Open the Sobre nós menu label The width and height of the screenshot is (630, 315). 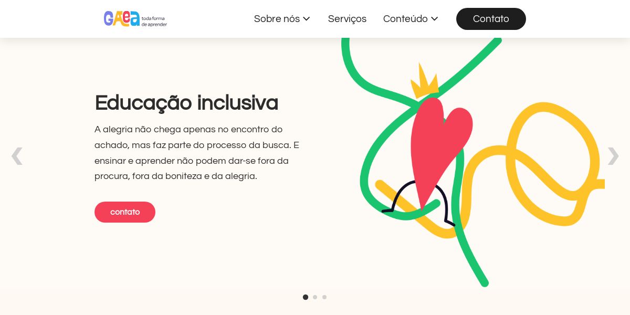(x=277, y=19)
